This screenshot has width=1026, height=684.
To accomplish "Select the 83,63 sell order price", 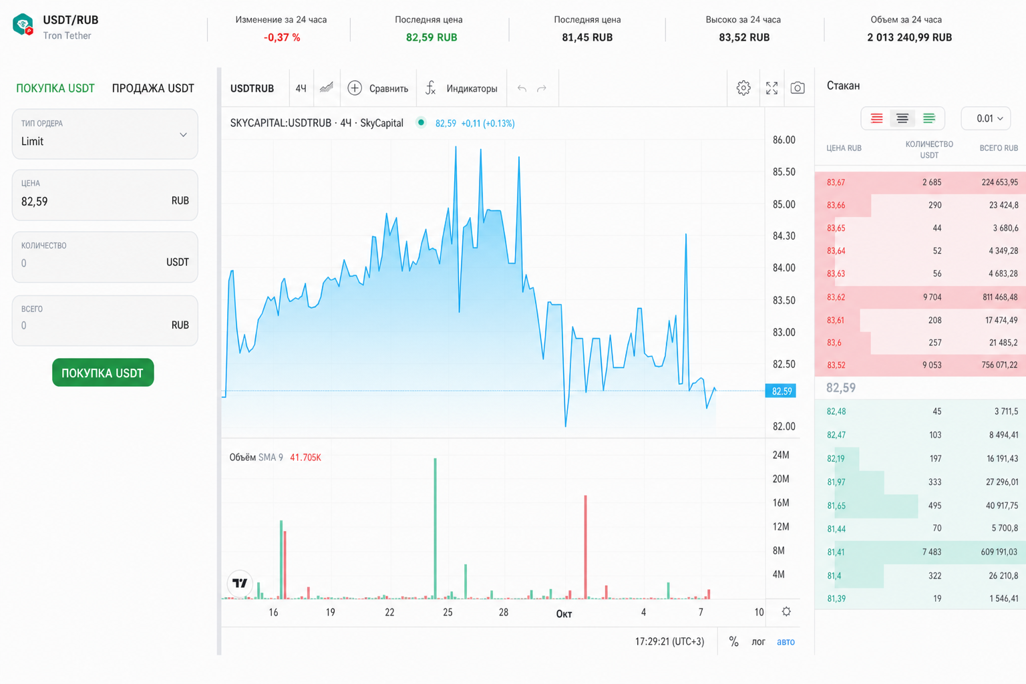I will pyautogui.click(x=836, y=273).
